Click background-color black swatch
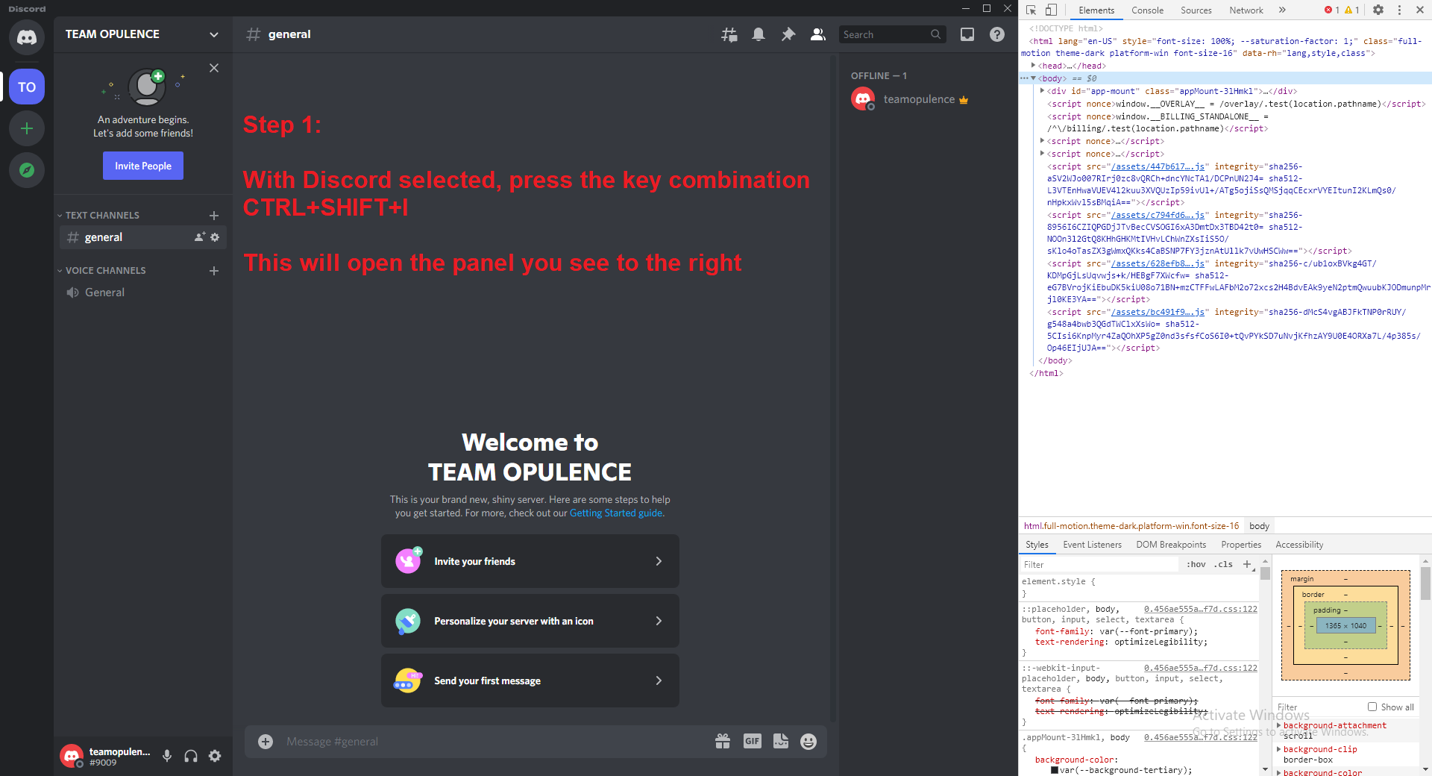 (x=1055, y=770)
